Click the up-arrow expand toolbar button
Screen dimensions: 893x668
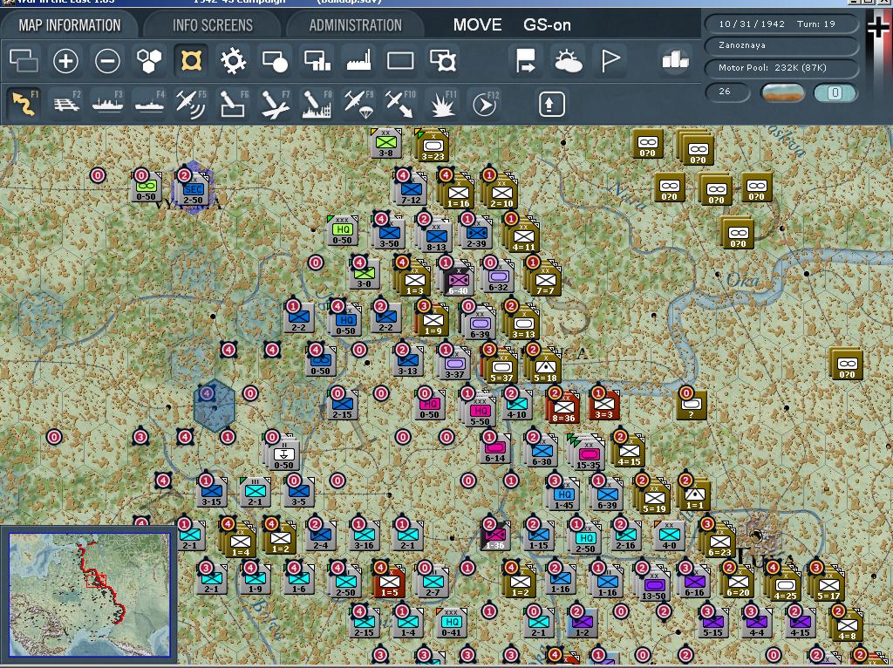coord(551,104)
